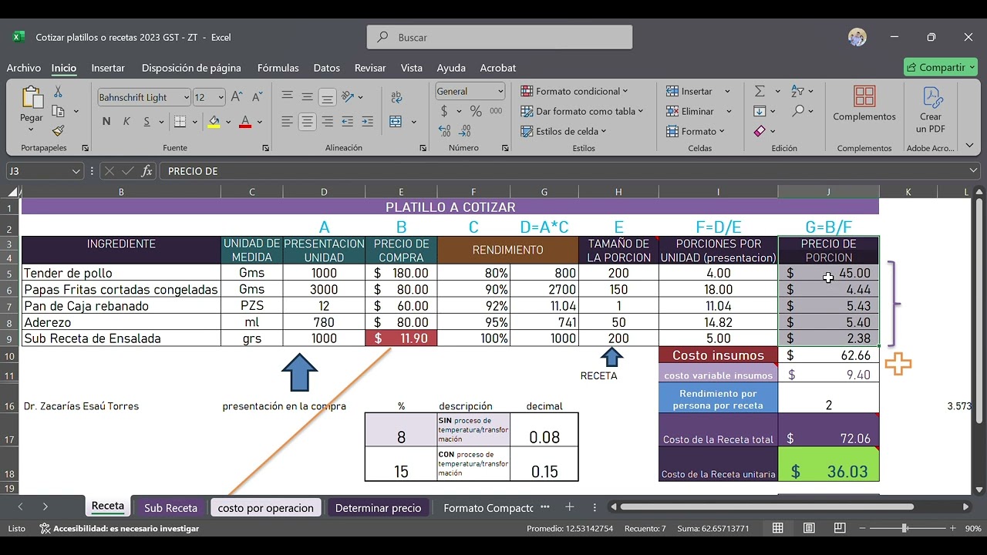This screenshot has width=987, height=555.
Task: Click the horizontal scrollbar
Action: tap(766, 506)
